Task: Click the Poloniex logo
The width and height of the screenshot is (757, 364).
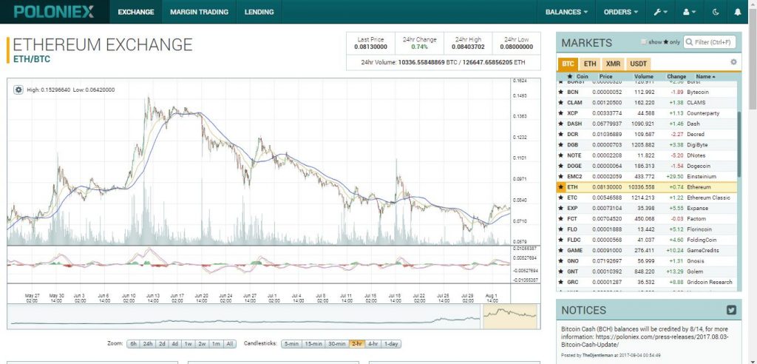Action: [x=54, y=12]
